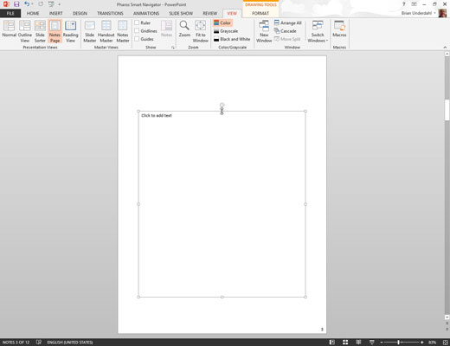
Task: Open Show group dialog launcher
Action: point(173,48)
